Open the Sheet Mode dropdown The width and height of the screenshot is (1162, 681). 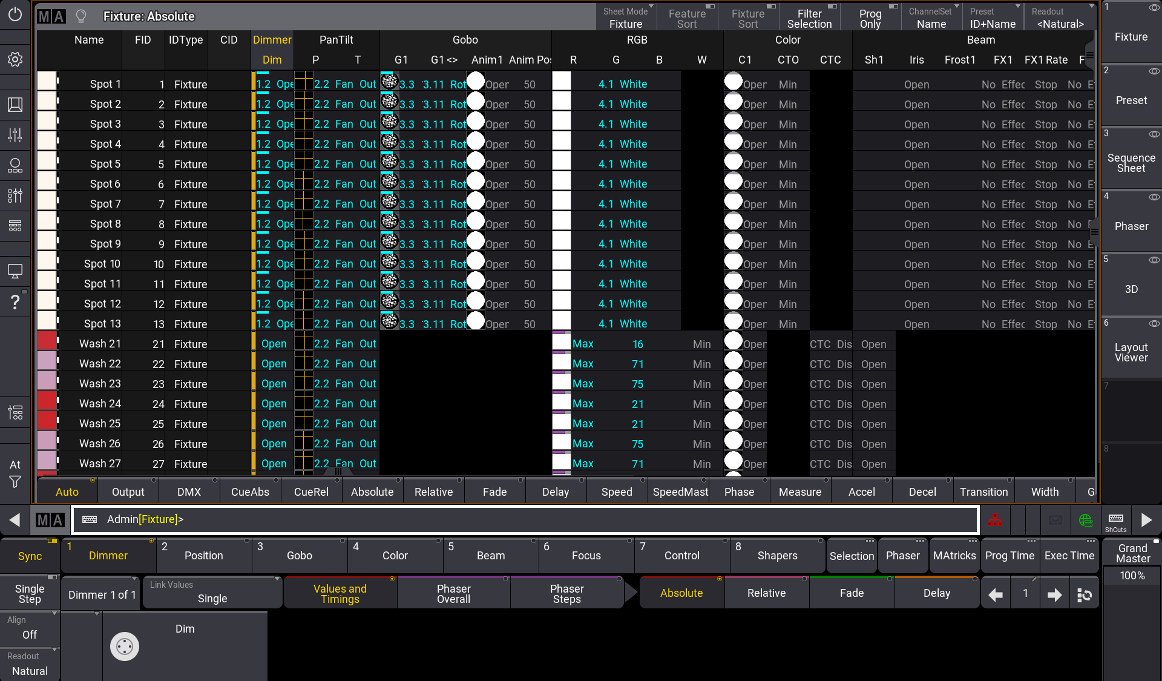(626, 18)
